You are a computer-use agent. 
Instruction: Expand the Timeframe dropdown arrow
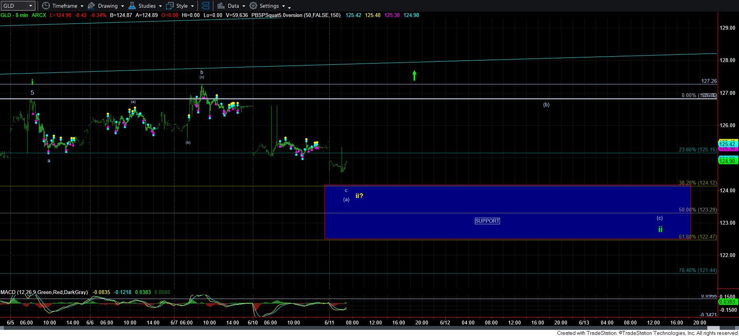(x=82, y=6)
